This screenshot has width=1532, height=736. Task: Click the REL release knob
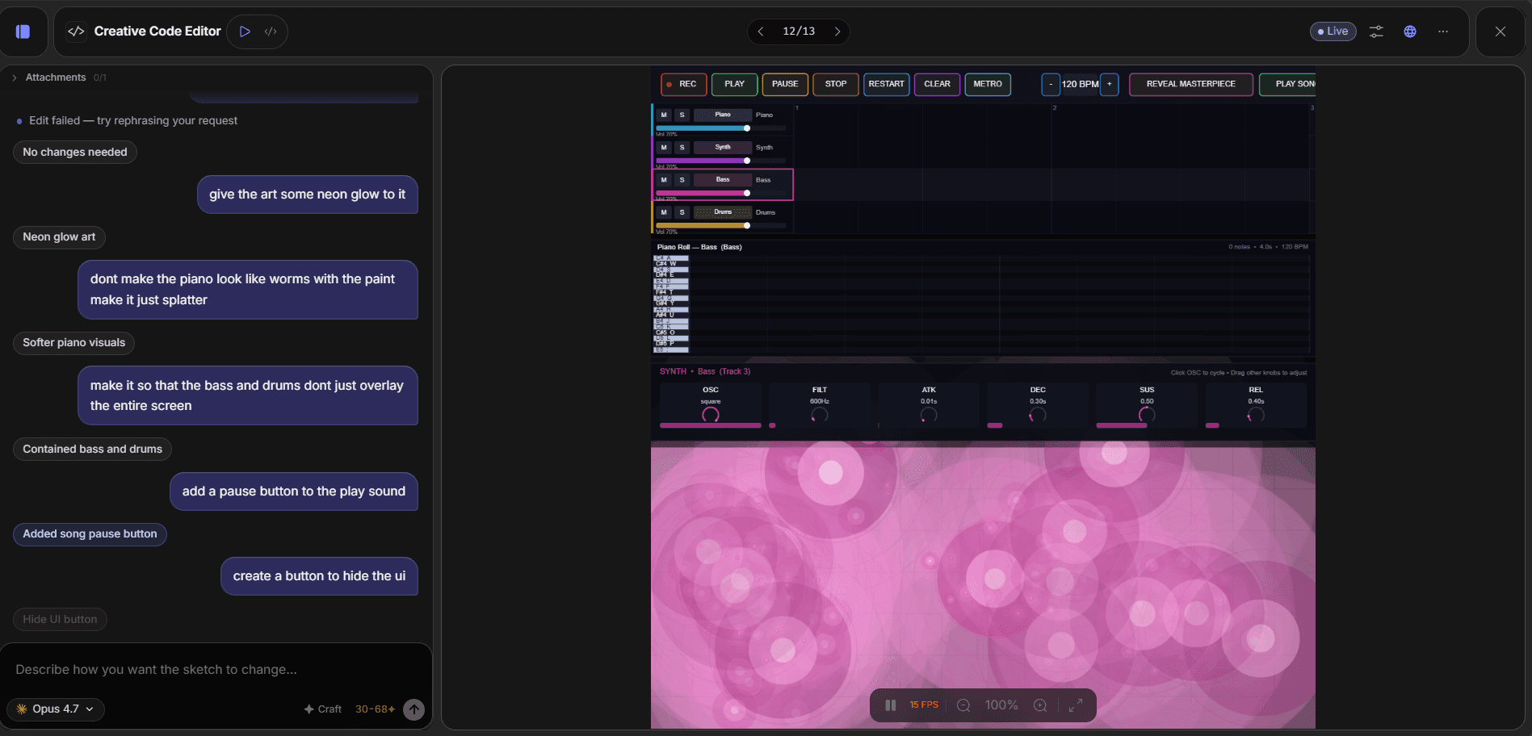pos(1256,415)
